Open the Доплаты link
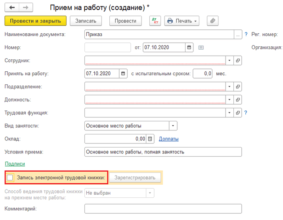283x220 pixels. pos(168,139)
